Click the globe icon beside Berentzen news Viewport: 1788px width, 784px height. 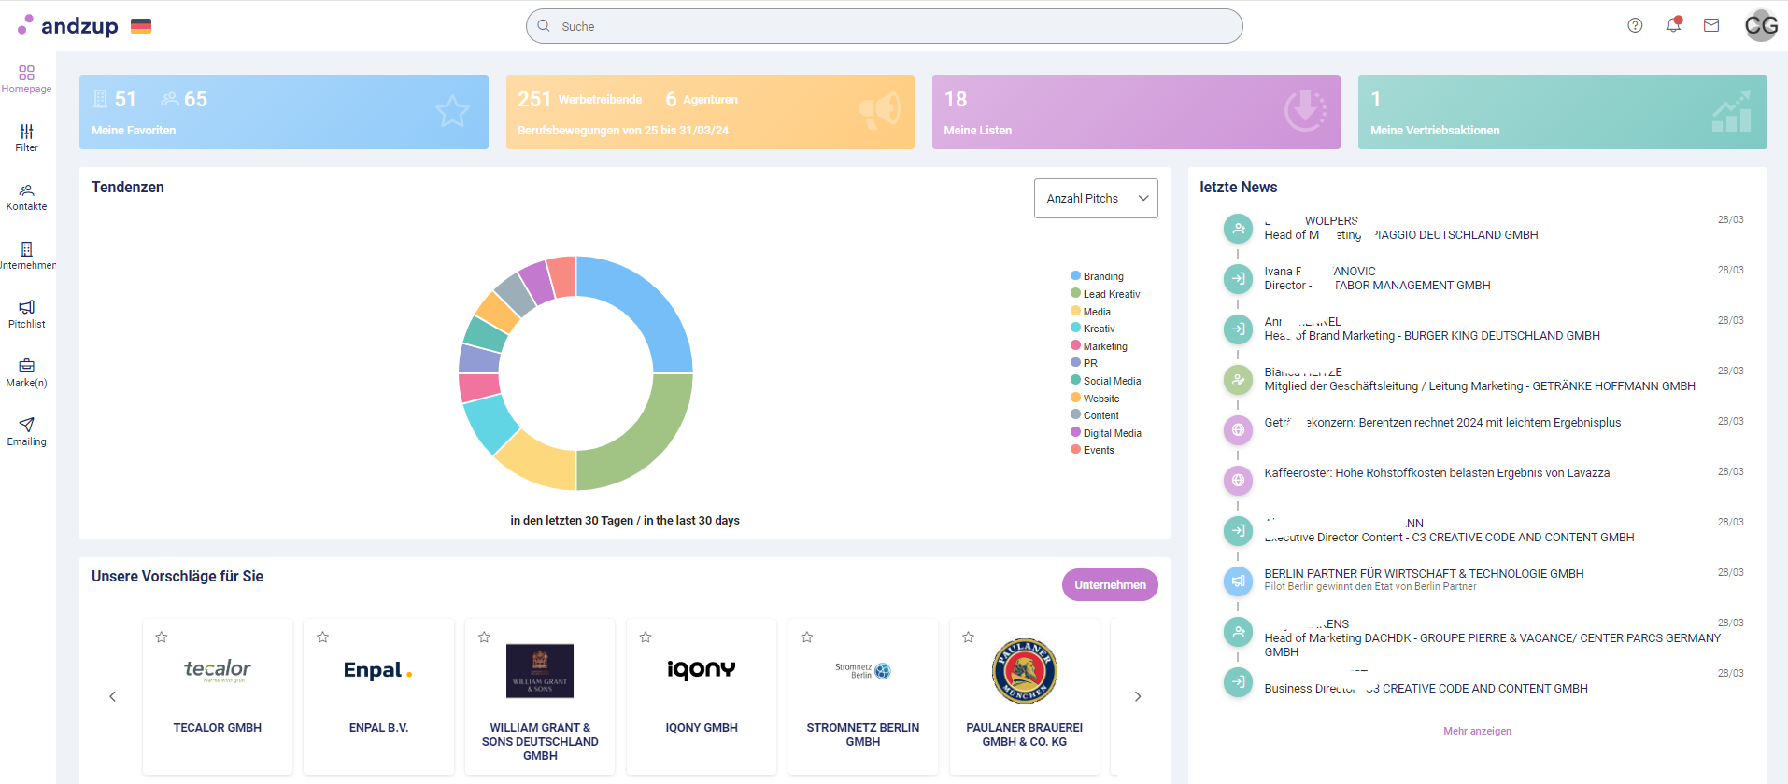(1238, 429)
